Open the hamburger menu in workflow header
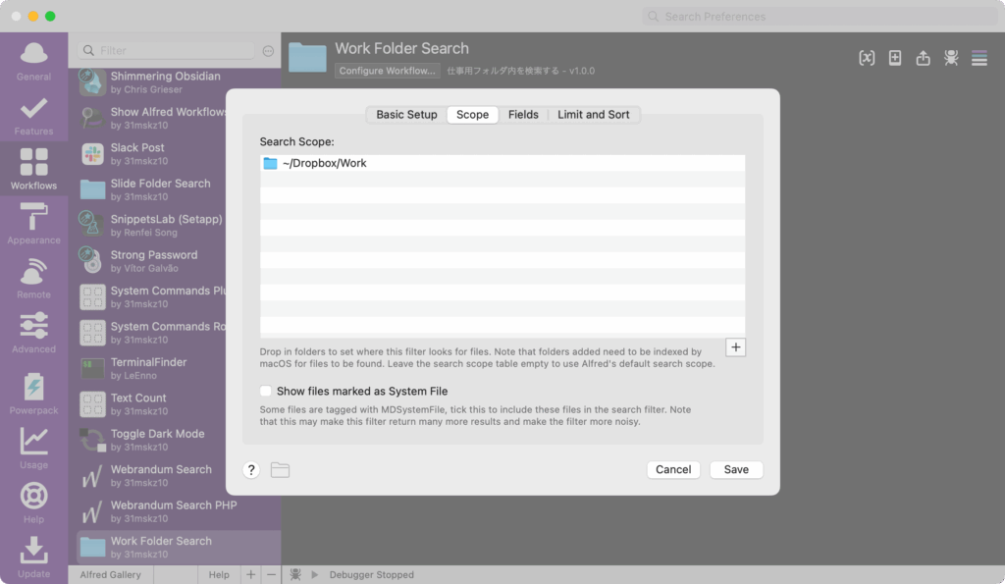 click(979, 58)
